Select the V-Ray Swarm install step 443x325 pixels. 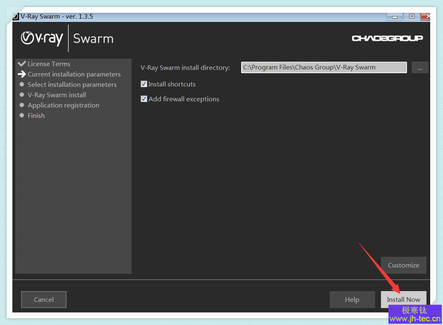[x=57, y=95]
